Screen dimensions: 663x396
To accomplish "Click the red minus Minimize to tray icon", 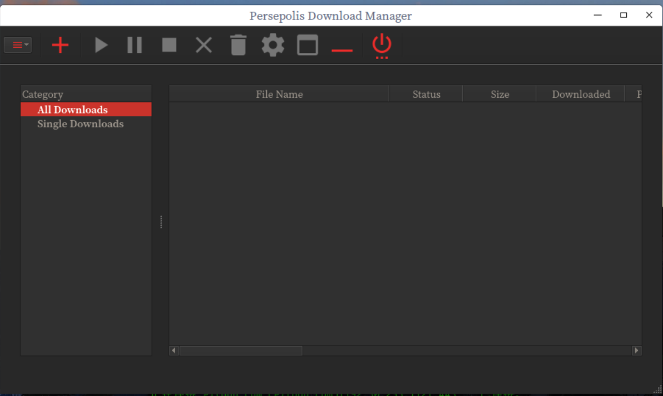I will tap(342, 50).
